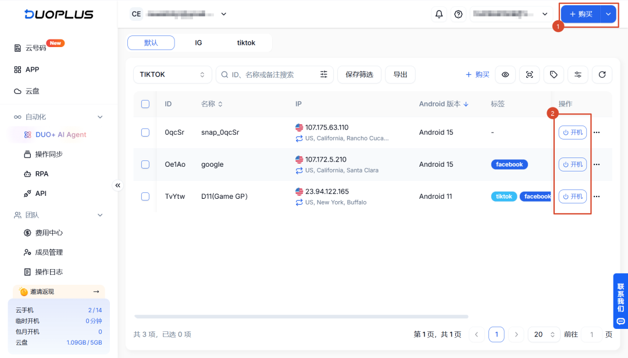628x358 pixels.
Task: Open the help question mark icon
Action: point(458,14)
